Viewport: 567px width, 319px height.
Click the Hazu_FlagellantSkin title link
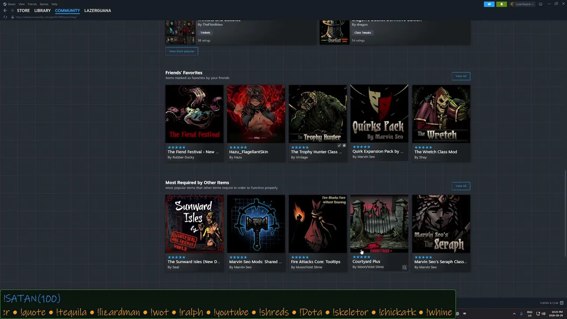tap(249, 152)
